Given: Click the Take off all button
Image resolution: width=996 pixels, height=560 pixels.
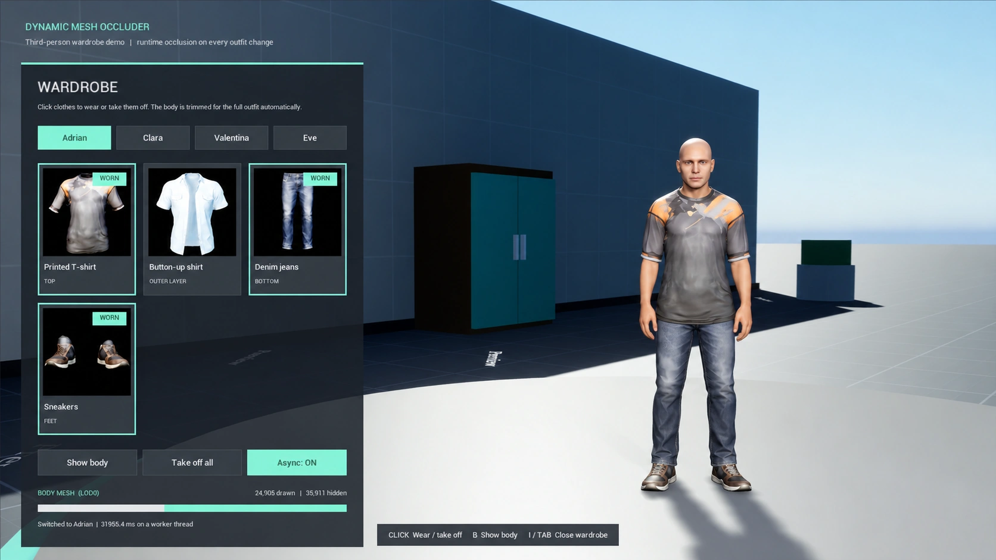Looking at the screenshot, I should tap(192, 462).
